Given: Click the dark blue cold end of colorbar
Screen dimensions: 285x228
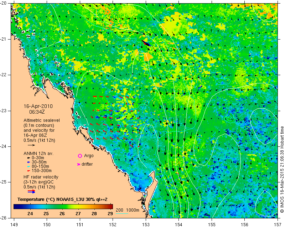Looking at the screenshot, I should coord(17,207).
